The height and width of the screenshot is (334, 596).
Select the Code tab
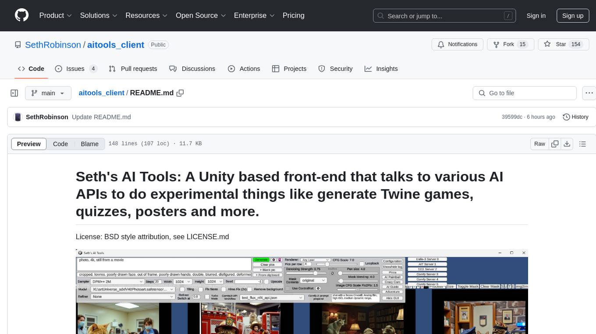31,69
